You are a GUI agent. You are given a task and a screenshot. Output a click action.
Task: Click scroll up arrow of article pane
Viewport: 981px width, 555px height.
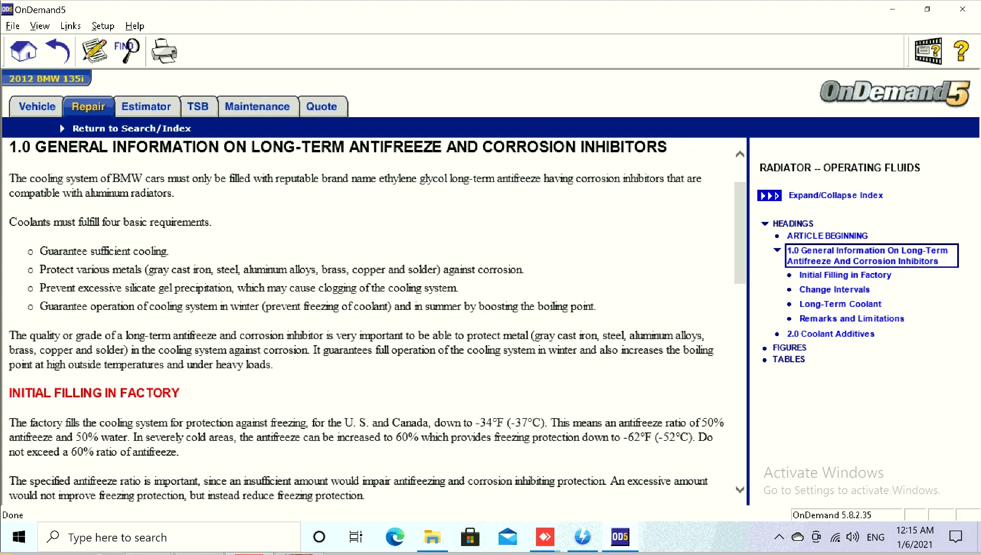coord(740,154)
